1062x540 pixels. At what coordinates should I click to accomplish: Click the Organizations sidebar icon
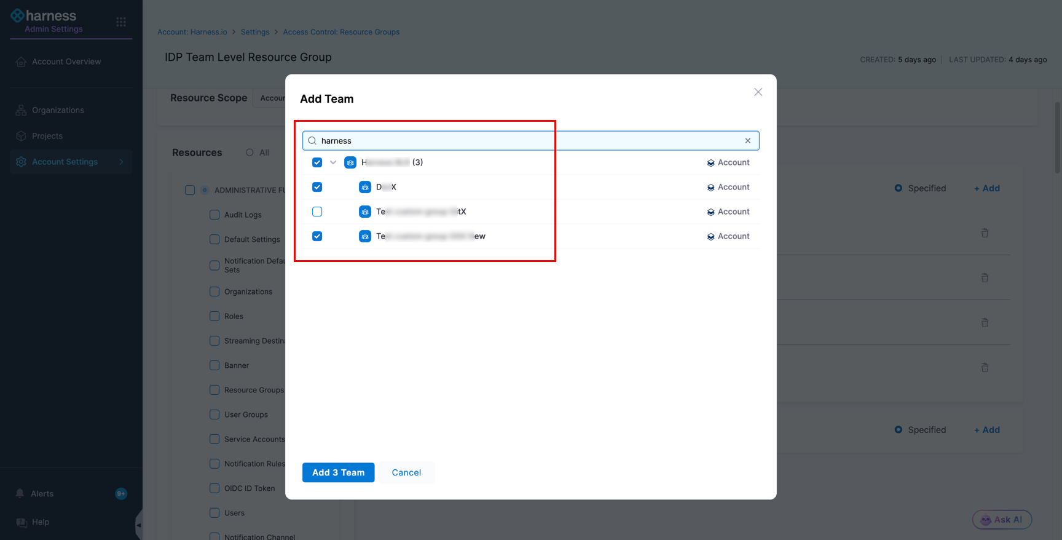pos(21,110)
